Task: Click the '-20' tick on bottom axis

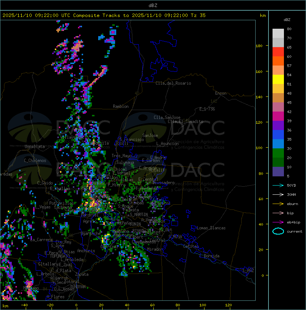Action: 50,305
